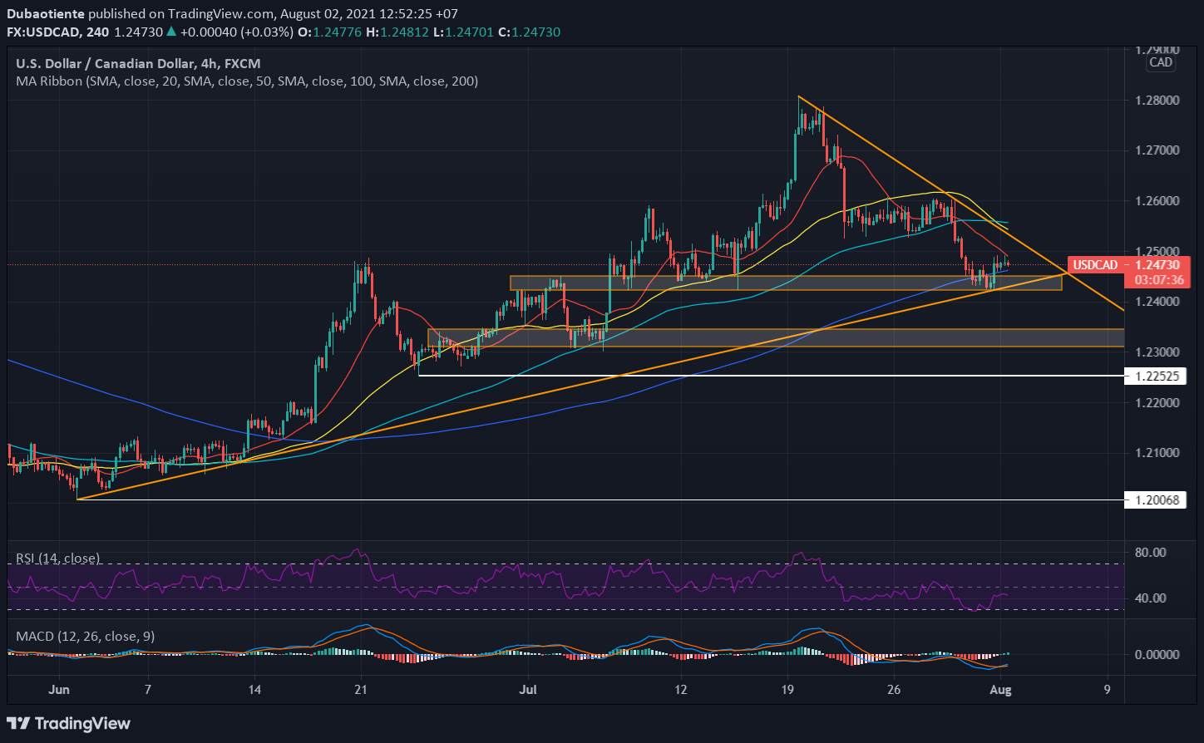1204x743 pixels.
Task: Click the TradingView.com text in header
Action: [220, 14]
